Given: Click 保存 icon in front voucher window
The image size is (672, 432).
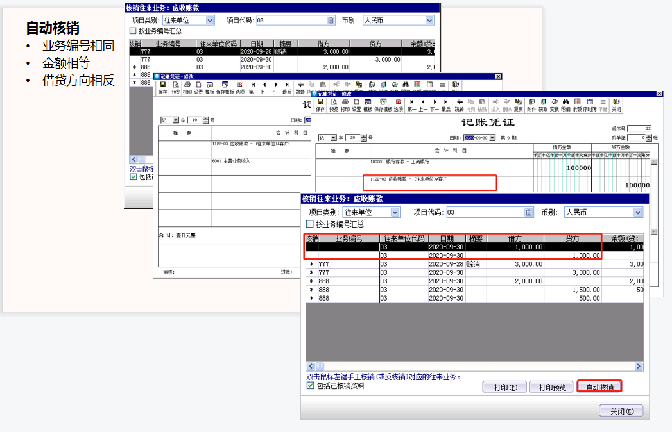Looking at the screenshot, I should pos(320,105).
